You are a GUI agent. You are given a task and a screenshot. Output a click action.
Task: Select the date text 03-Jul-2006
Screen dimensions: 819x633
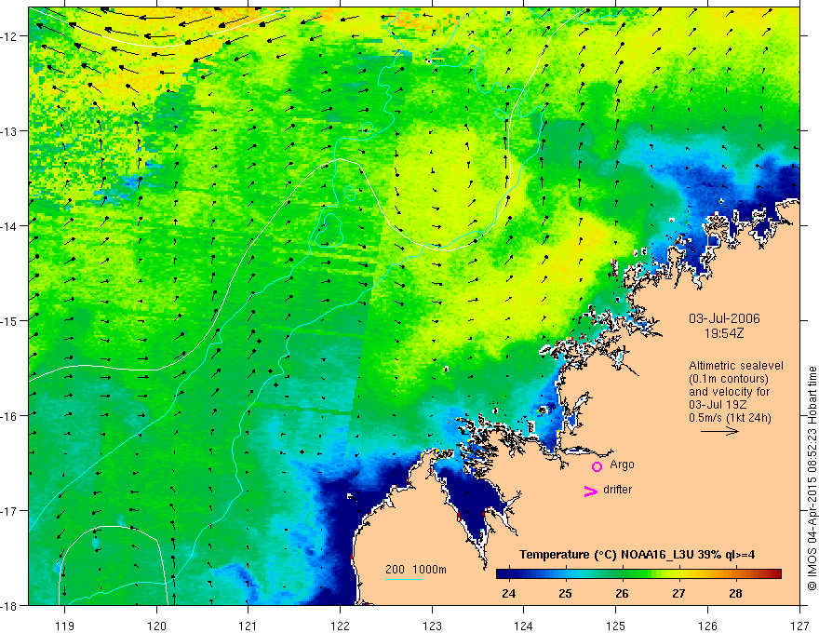click(724, 318)
